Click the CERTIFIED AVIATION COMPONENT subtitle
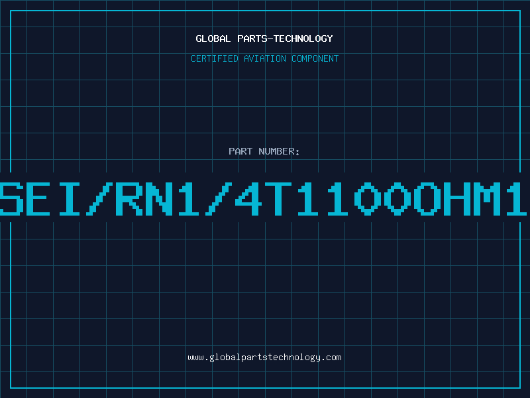Image resolution: width=530 pixels, height=398 pixels. [x=264, y=58]
